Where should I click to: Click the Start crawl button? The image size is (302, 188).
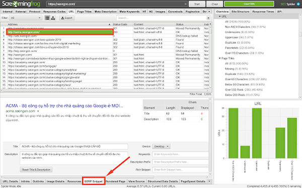197,4
